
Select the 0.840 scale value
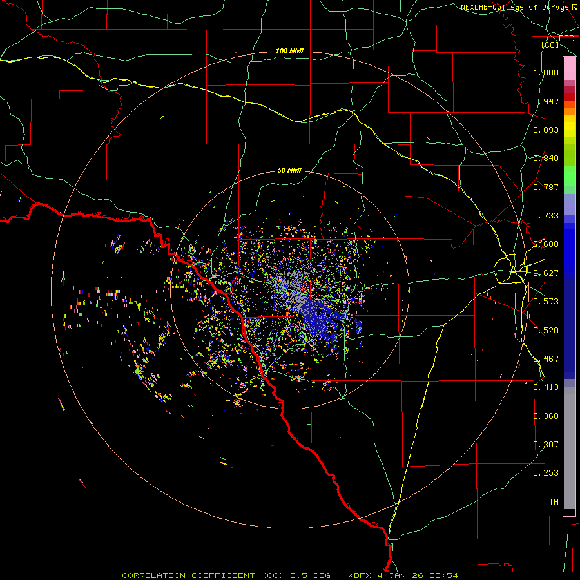546,159
